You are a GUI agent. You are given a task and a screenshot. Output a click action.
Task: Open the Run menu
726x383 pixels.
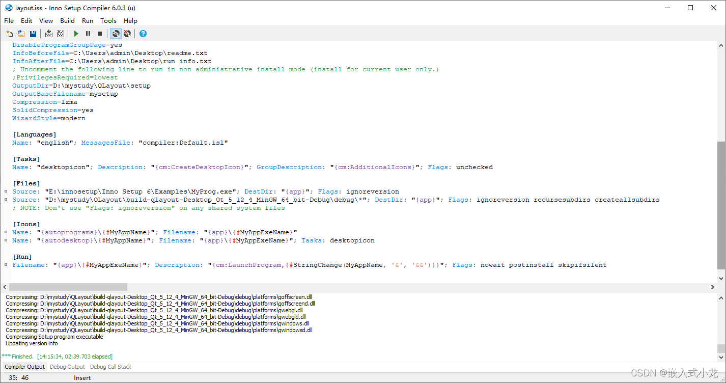pyautogui.click(x=88, y=20)
